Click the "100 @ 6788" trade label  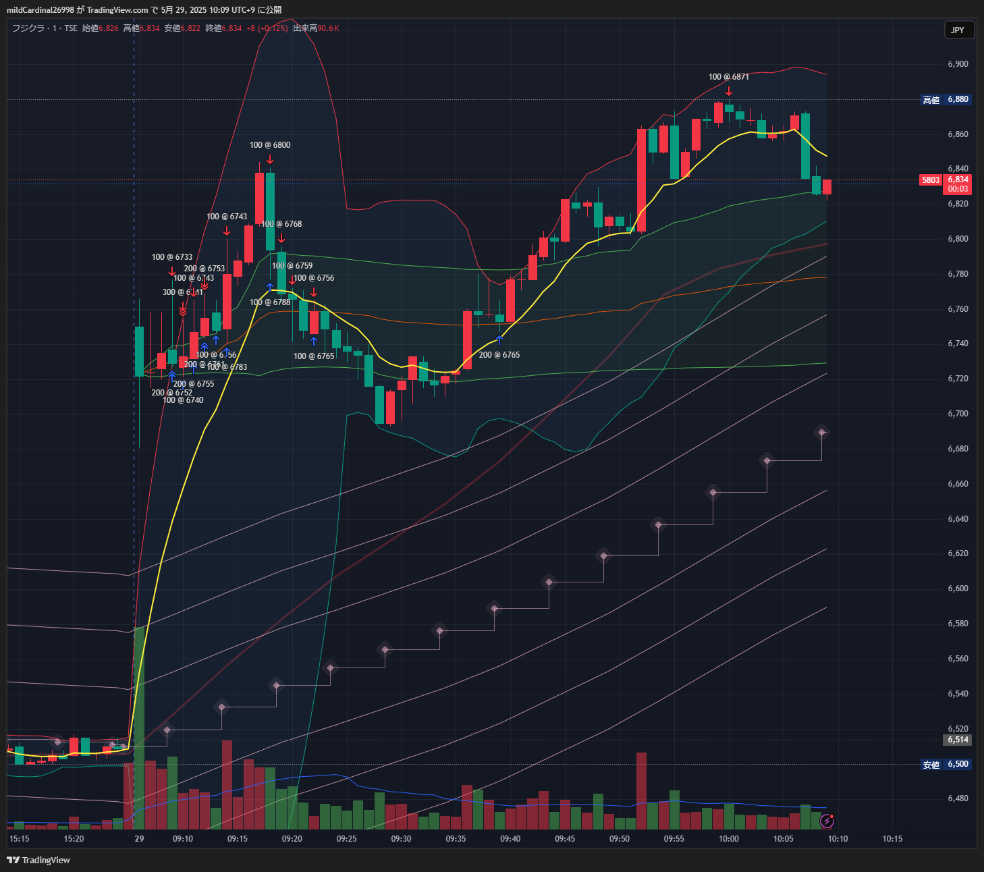pos(270,302)
